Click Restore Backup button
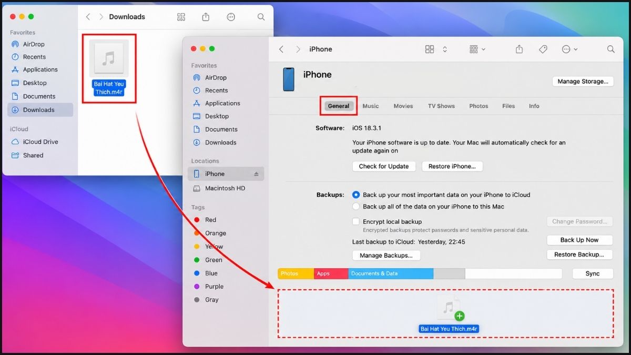Viewport: 631px width, 355px height. click(579, 255)
